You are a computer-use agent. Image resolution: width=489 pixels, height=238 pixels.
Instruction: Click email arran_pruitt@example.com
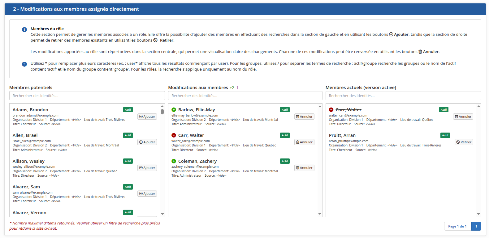click(348, 141)
